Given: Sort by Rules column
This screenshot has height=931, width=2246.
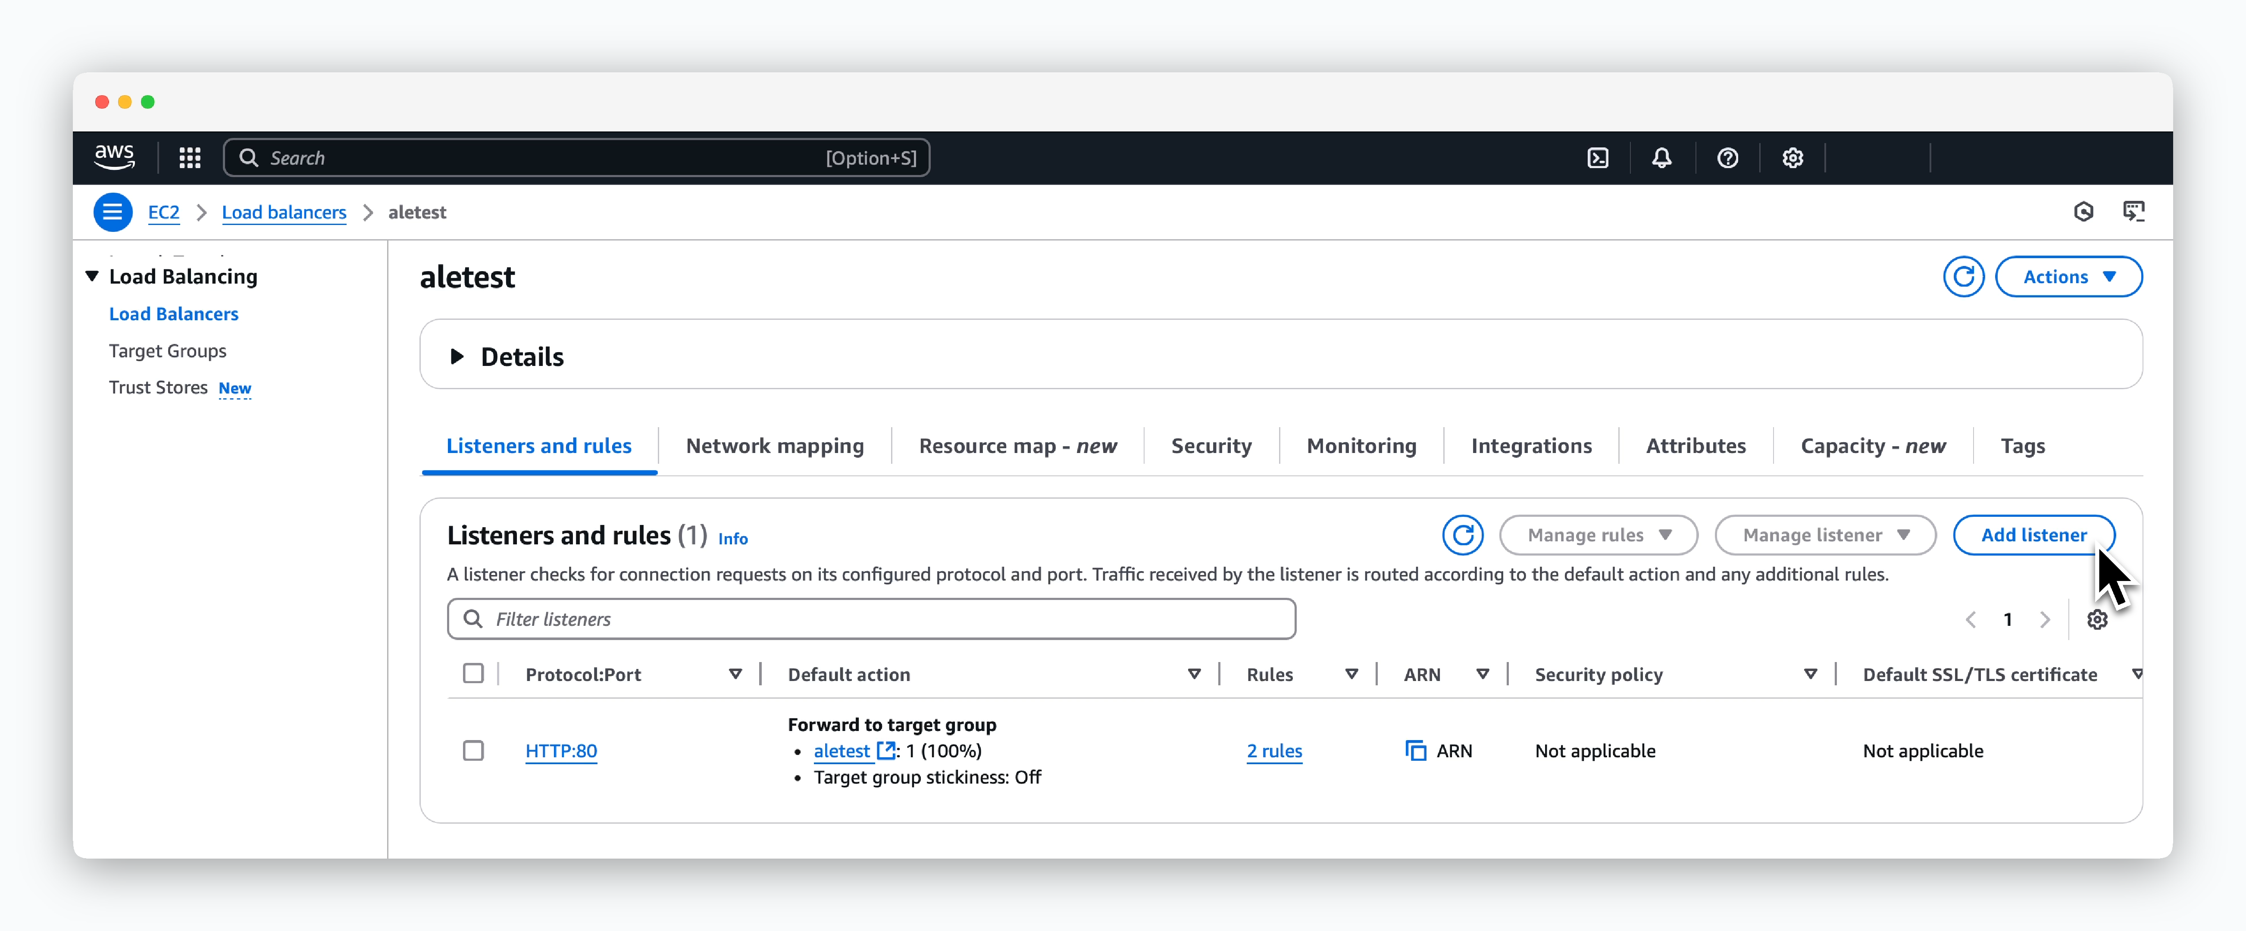Looking at the screenshot, I should click(x=1351, y=675).
